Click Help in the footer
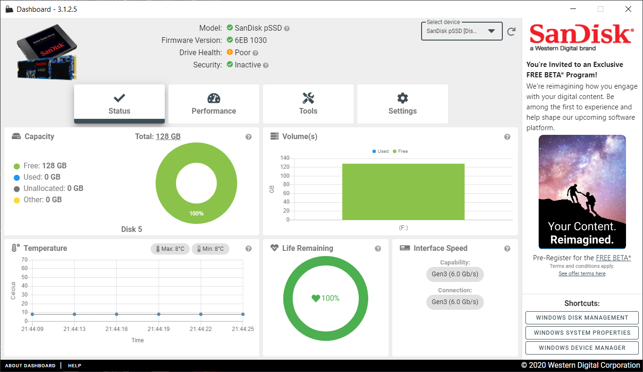Screen dimensions: 643x372 tap(75, 365)
